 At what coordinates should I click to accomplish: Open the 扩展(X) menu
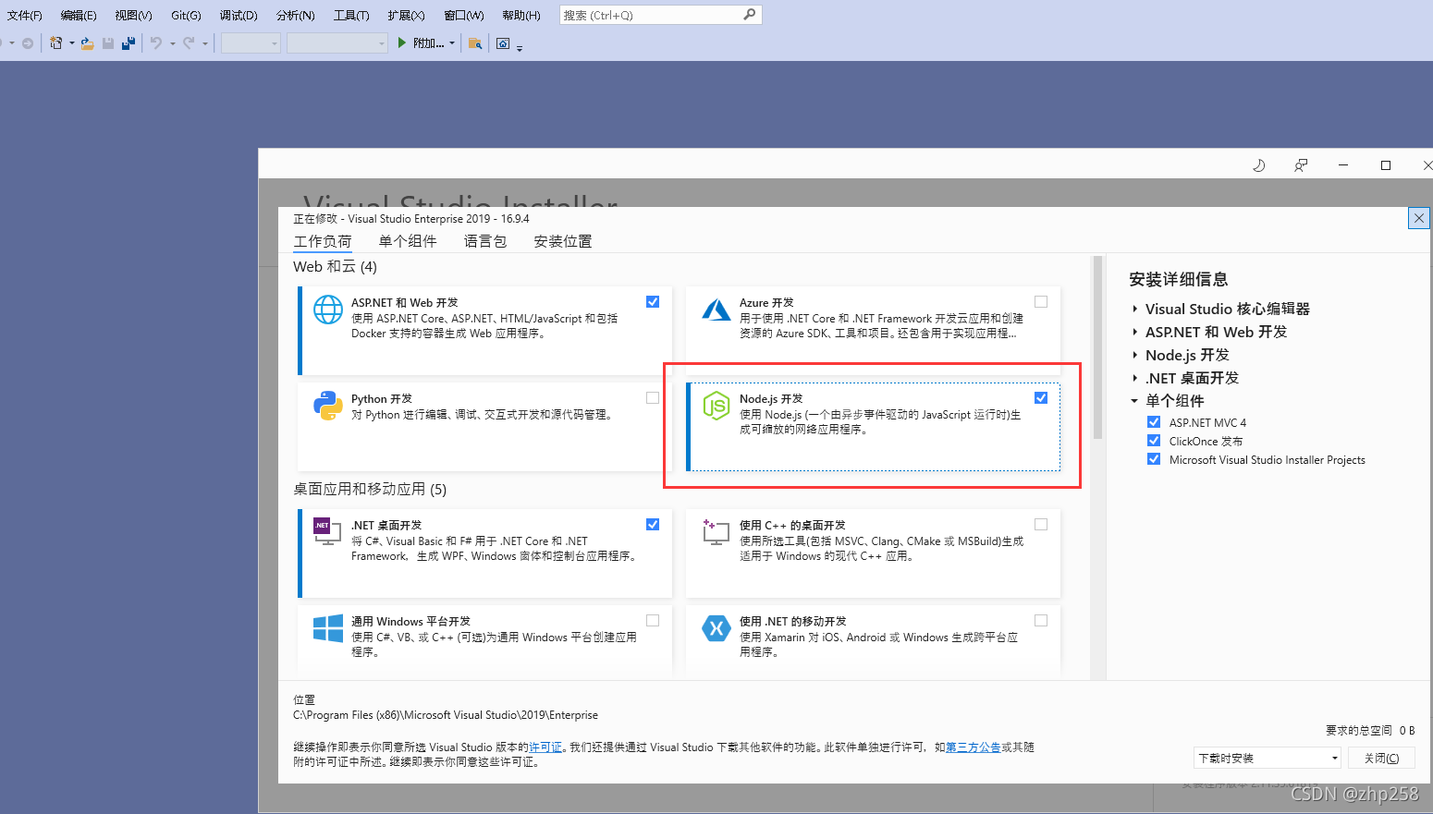click(x=406, y=15)
